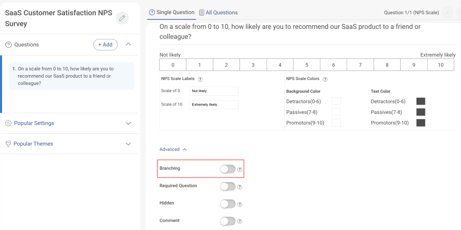Click the help icon beside NPS Scale Labels

200,79
